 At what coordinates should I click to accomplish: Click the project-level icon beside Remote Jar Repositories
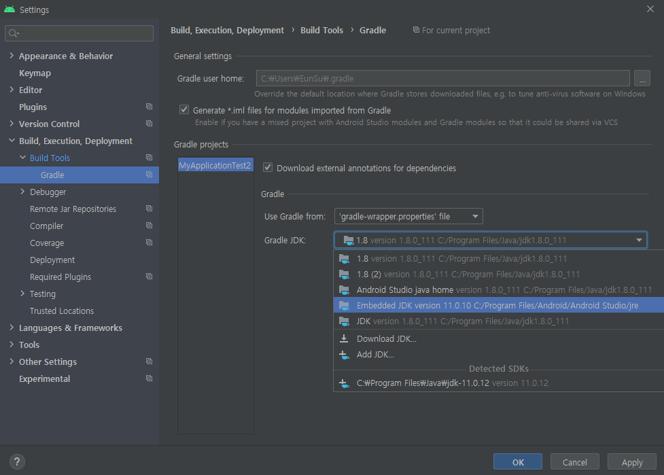coord(149,209)
